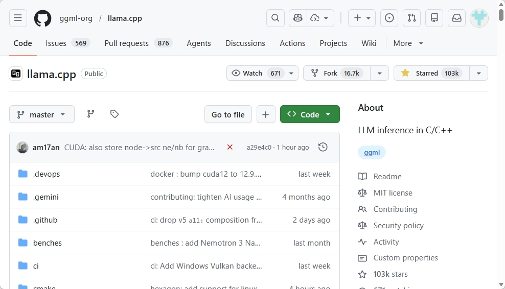This screenshot has height=289, width=505.
Task: Open commit 'ci: Add Windows Vulkan backe...'
Action: tap(206, 266)
